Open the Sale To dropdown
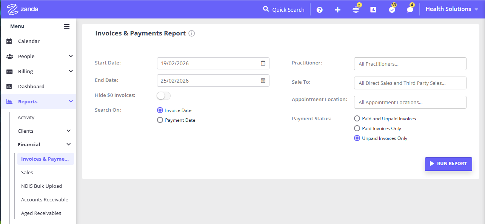Viewport: 485px width, 224px height. point(410,83)
